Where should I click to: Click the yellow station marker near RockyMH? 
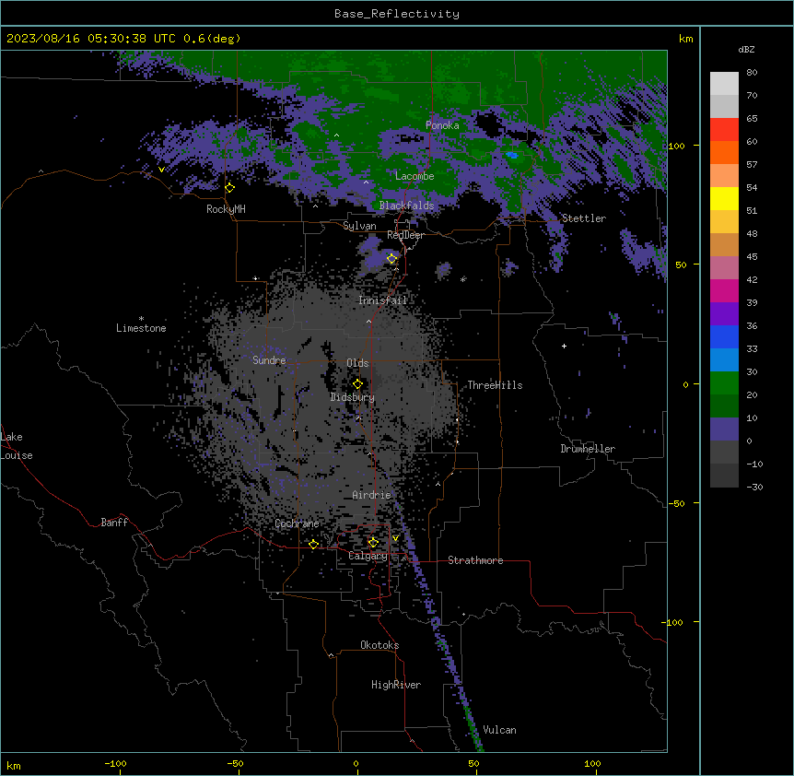point(230,188)
